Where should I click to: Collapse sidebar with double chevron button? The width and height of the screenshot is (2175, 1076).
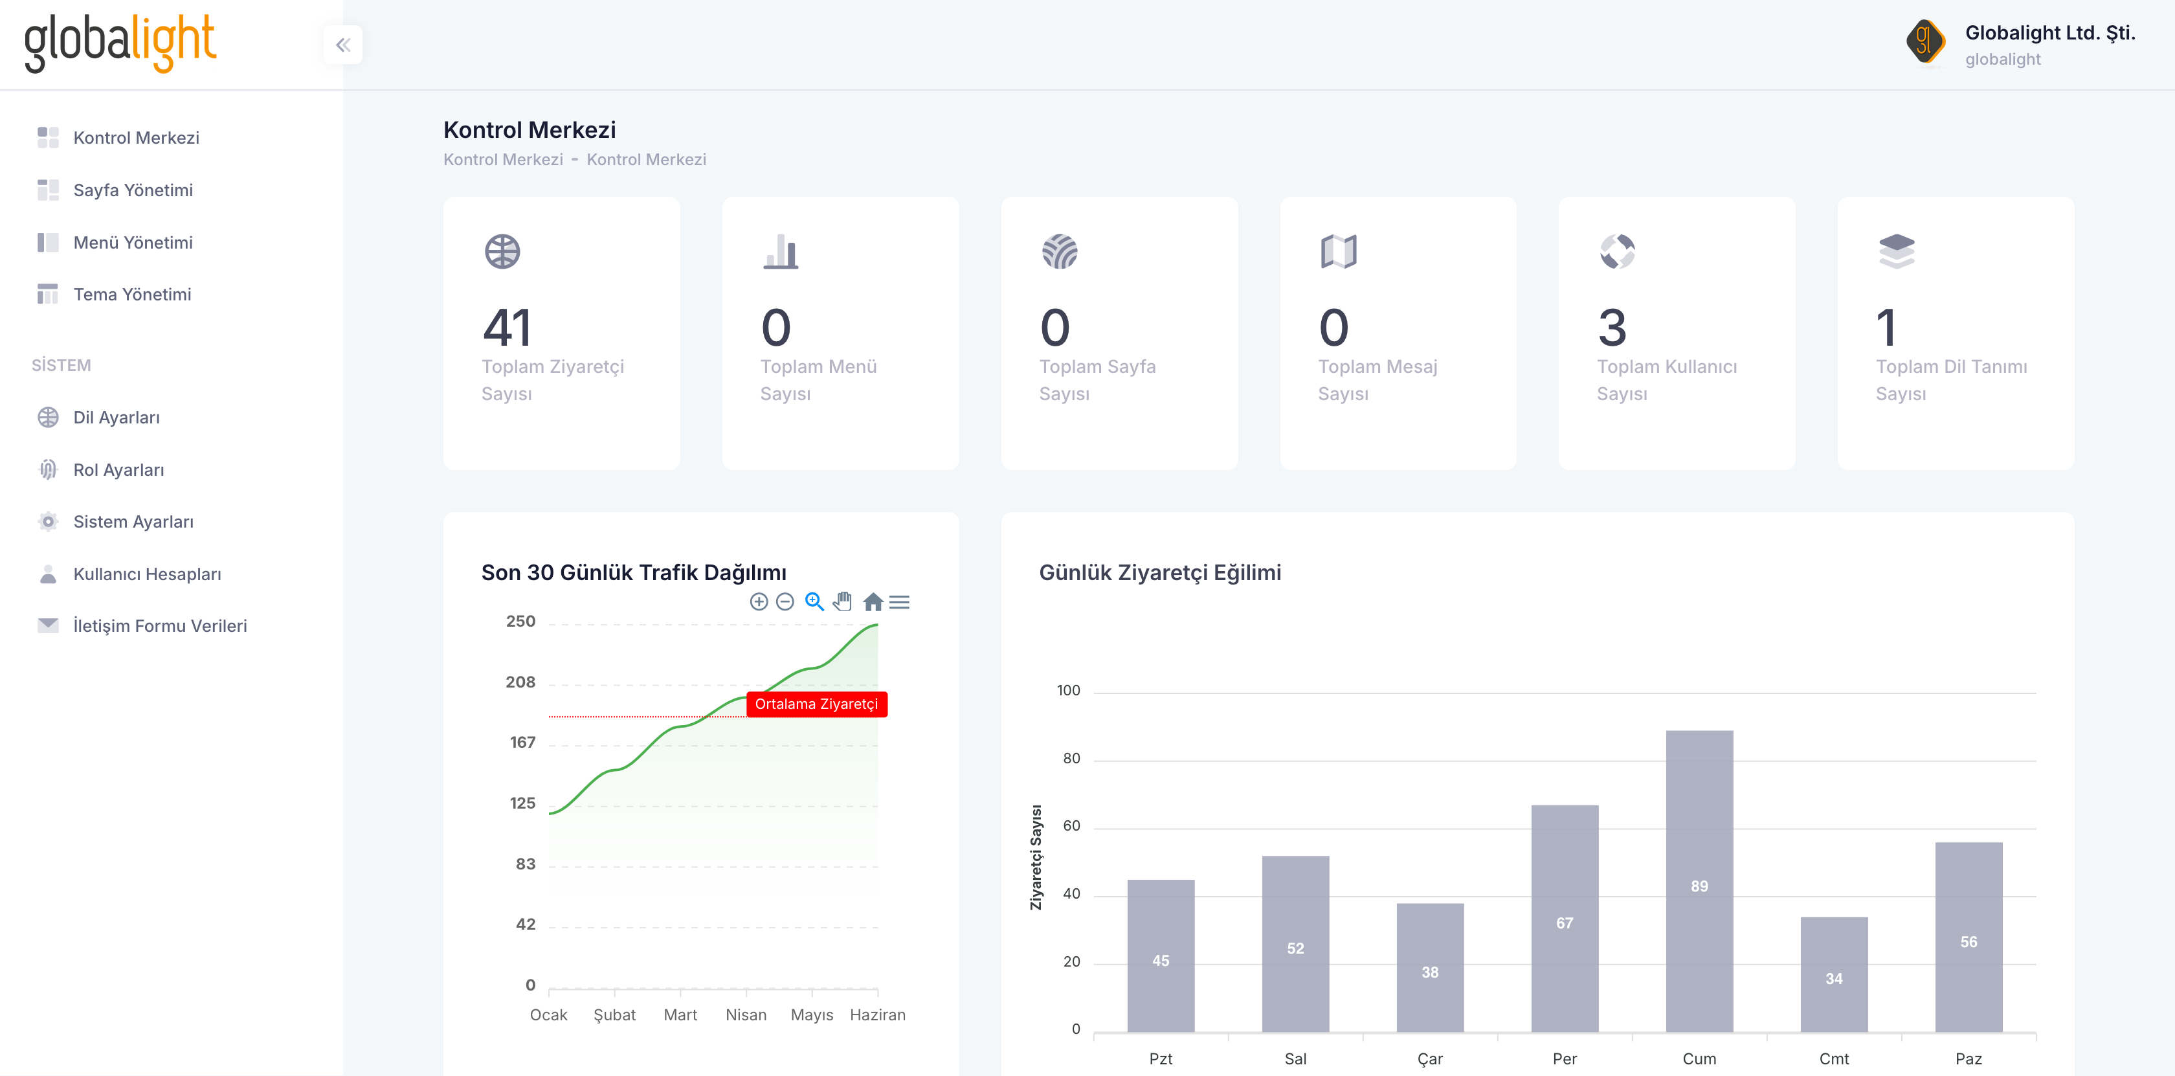tap(343, 45)
